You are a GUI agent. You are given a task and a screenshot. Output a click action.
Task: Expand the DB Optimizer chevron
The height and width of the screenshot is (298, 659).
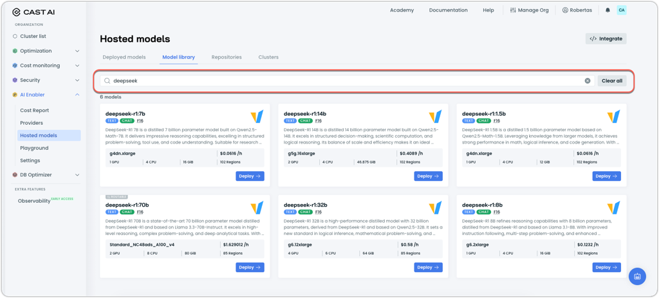click(77, 174)
